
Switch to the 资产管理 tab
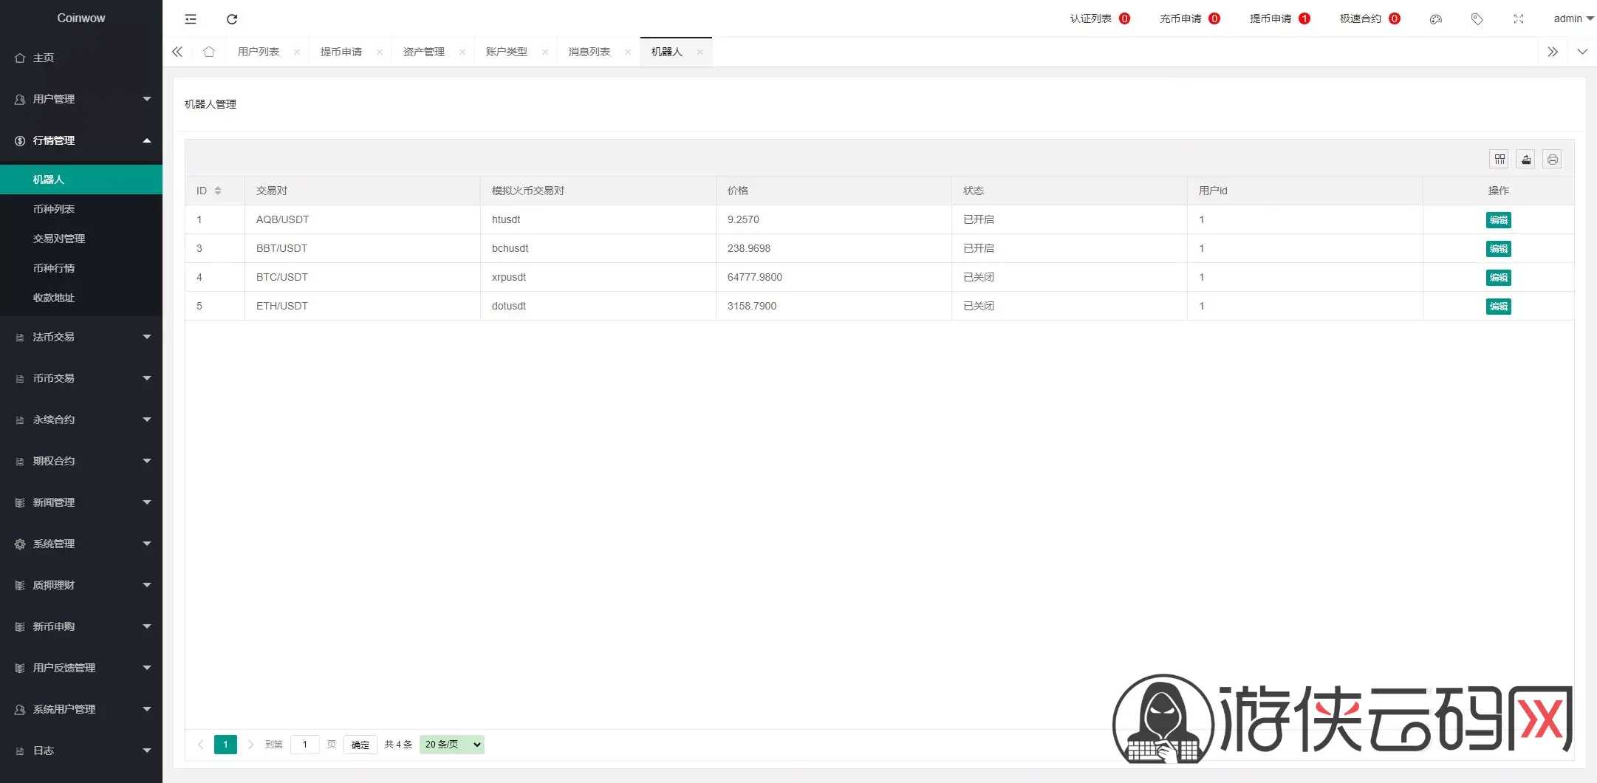click(x=424, y=52)
